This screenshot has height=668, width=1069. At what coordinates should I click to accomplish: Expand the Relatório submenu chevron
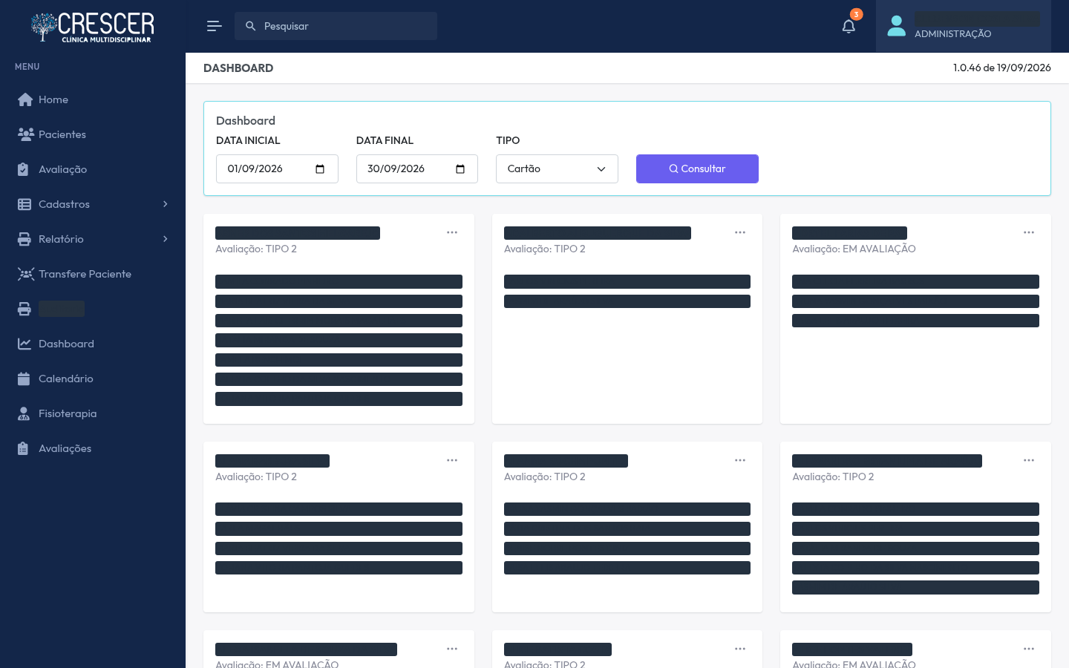165,239
